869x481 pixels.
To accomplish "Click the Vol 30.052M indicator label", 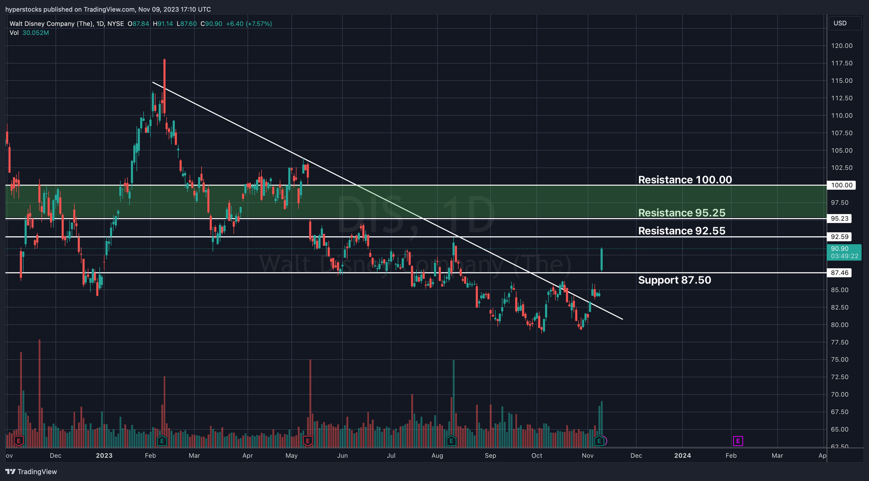I will coord(29,33).
